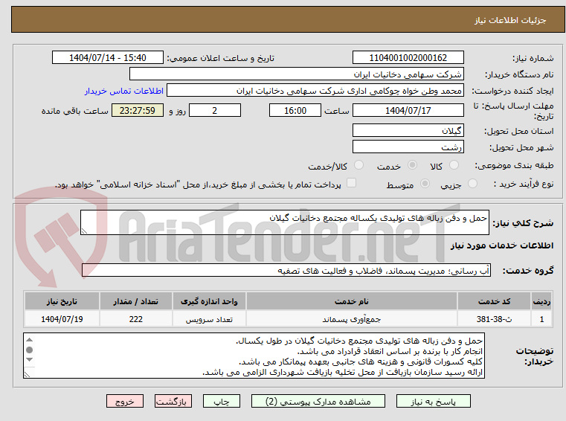The width and height of the screenshot is (566, 421).
Task: Click the تاریخ نیاز column header
Action: click(62, 301)
